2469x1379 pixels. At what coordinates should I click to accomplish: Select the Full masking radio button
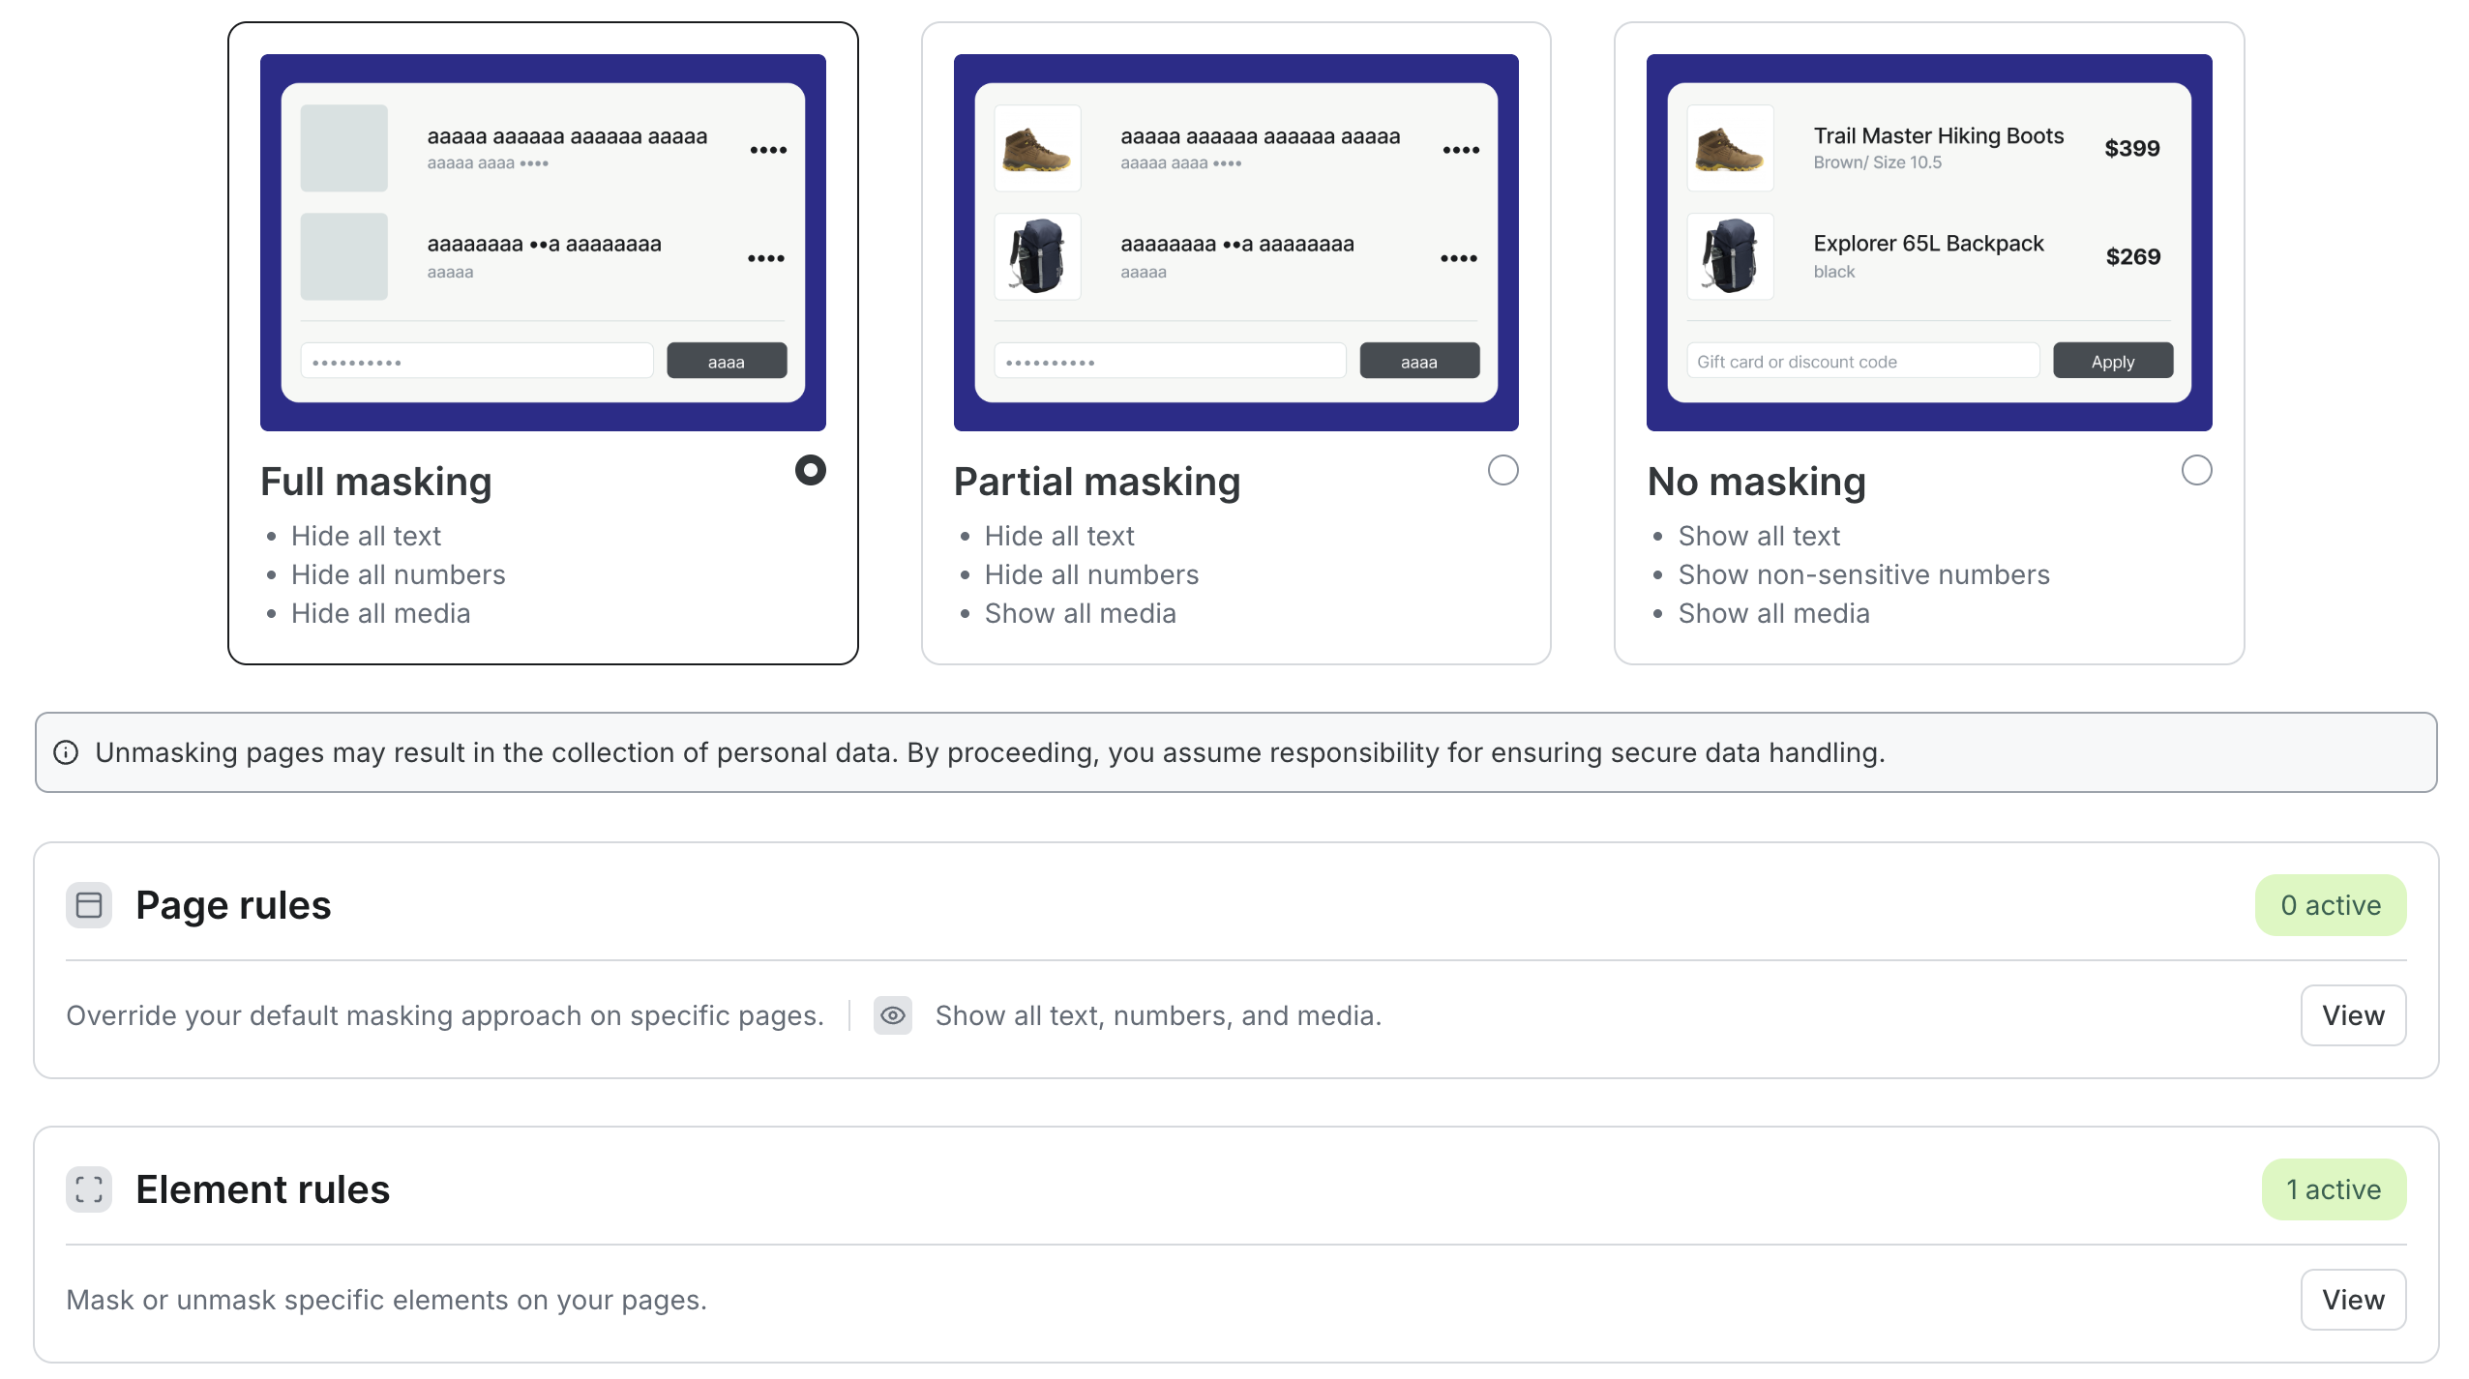pos(810,471)
